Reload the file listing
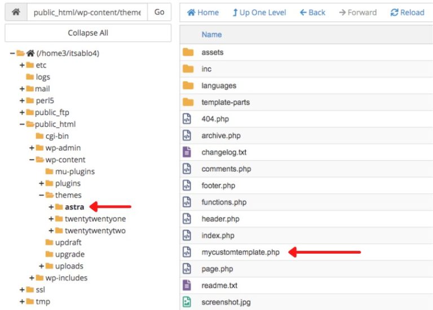This screenshot has height=310, width=433. (407, 12)
